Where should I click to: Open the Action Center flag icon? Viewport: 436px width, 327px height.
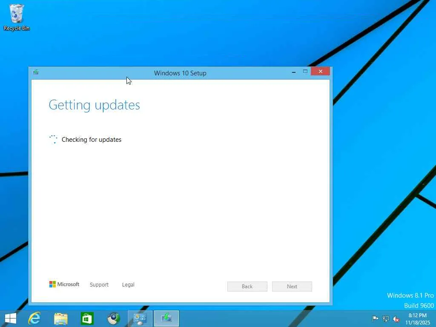(x=375, y=318)
